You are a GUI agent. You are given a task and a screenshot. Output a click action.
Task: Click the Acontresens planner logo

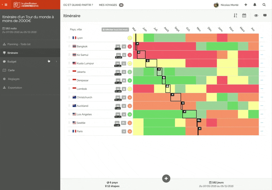[26, 5]
